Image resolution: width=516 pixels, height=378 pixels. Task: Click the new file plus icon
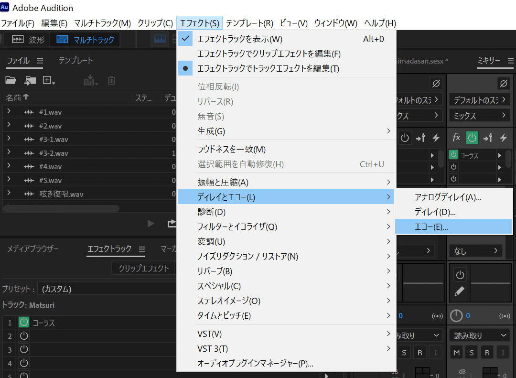pos(49,80)
